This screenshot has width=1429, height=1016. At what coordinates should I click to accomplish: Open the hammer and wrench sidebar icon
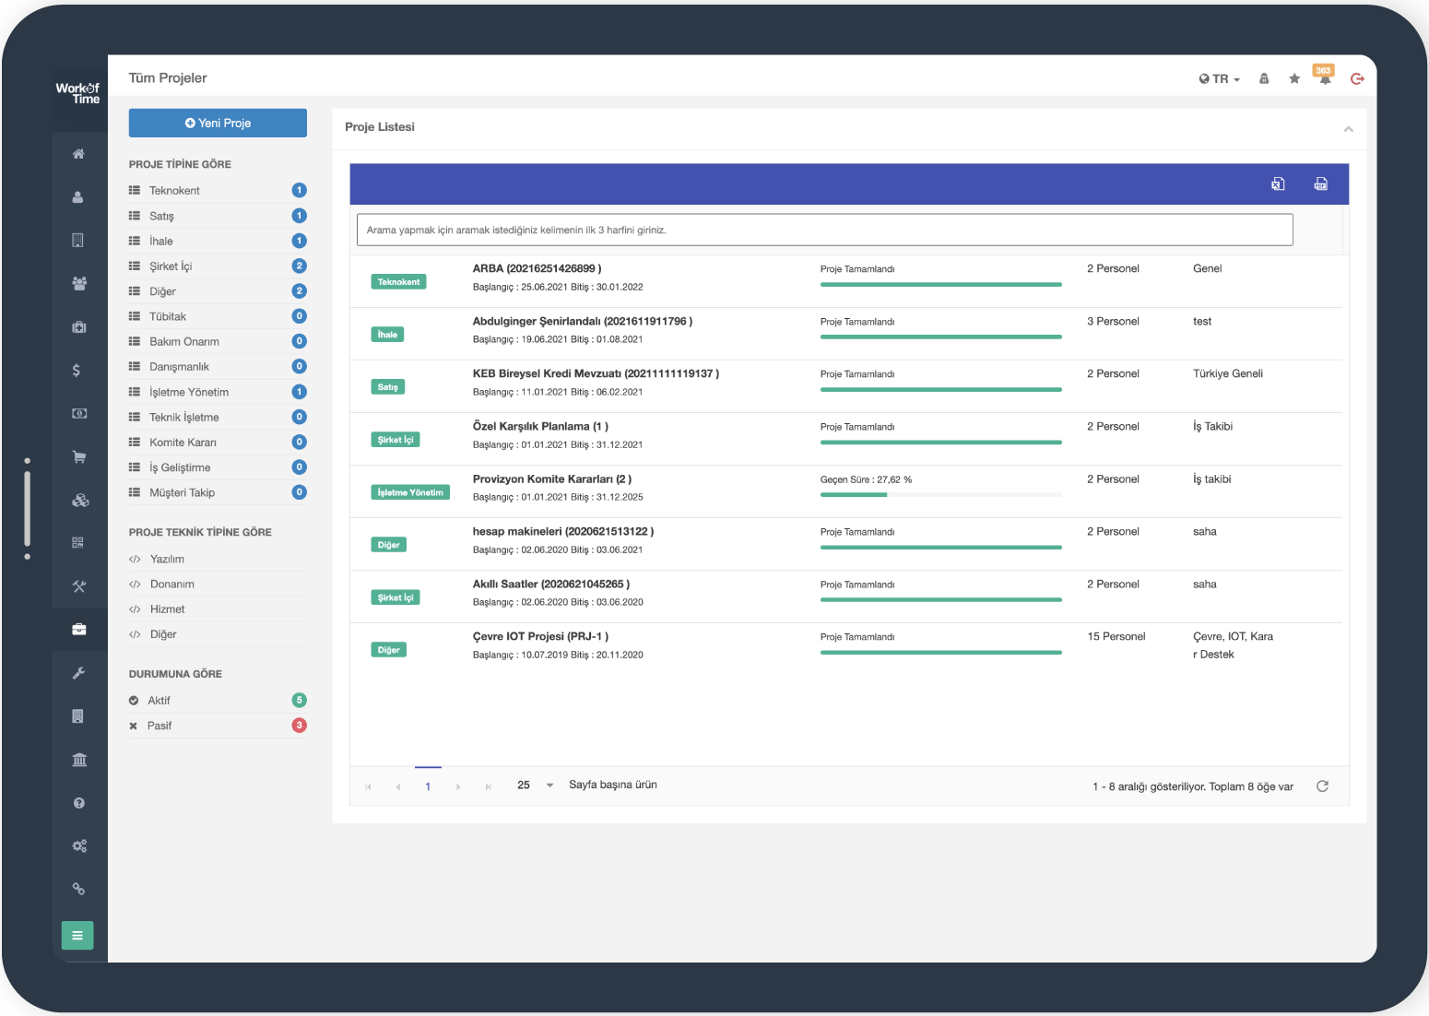point(79,585)
